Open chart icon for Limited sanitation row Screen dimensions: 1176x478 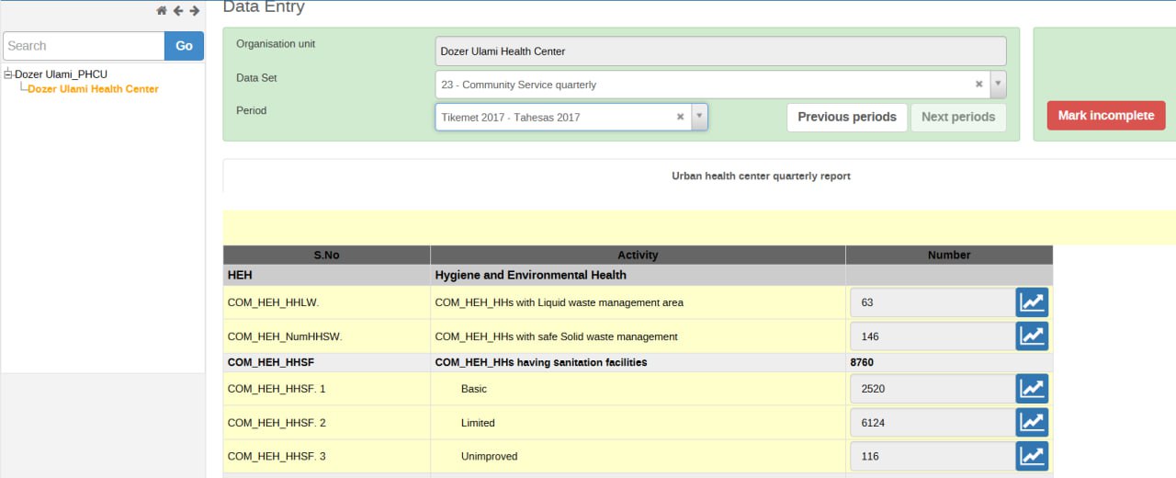click(x=1032, y=423)
